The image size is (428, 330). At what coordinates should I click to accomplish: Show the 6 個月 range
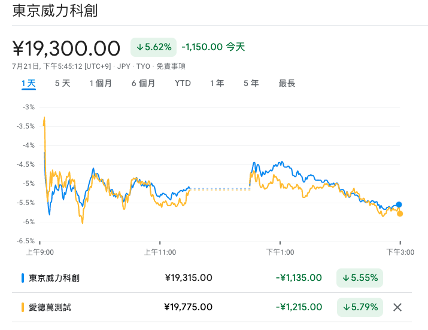coord(143,83)
